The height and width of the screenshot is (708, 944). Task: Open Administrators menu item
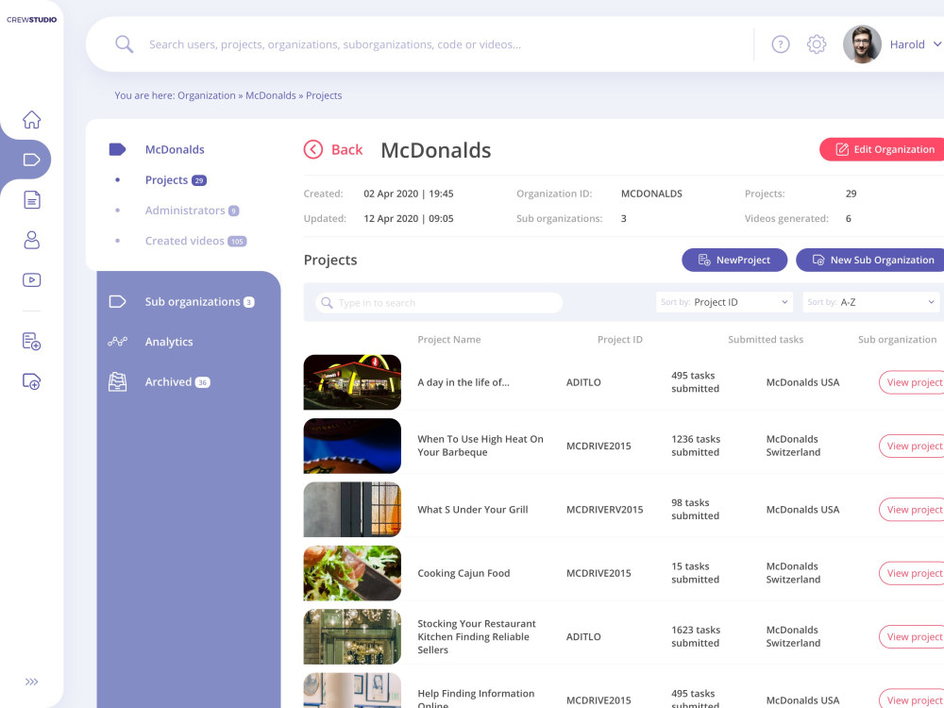tap(192, 211)
